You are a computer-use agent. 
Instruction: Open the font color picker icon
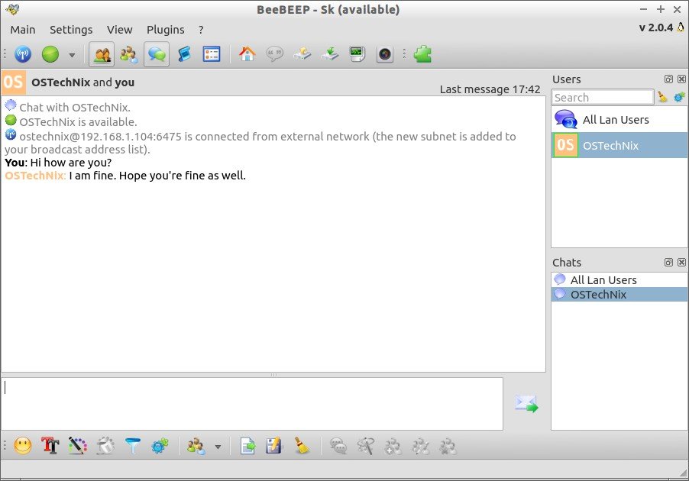(78, 447)
